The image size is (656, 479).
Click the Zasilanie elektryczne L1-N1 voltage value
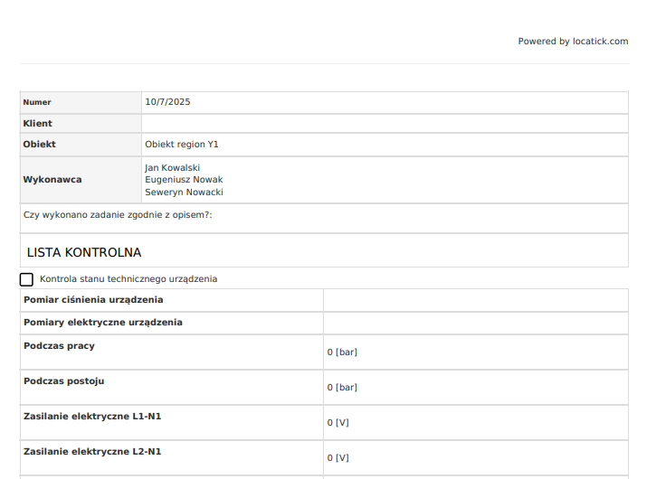point(338,422)
